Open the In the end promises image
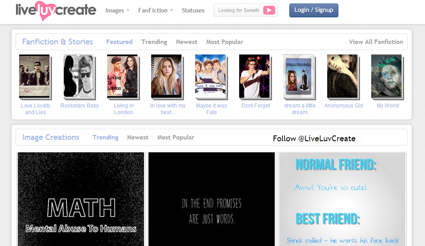The height and width of the screenshot is (246, 425). tap(212, 199)
